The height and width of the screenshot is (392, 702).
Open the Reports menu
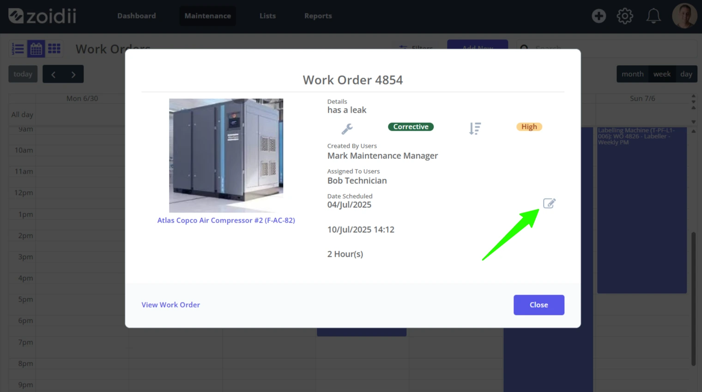[x=318, y=16]
